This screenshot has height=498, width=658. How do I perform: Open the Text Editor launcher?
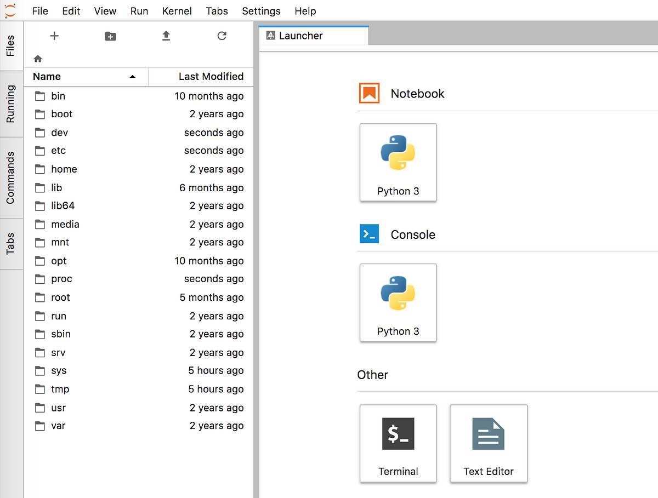click(x=488, y=444)
